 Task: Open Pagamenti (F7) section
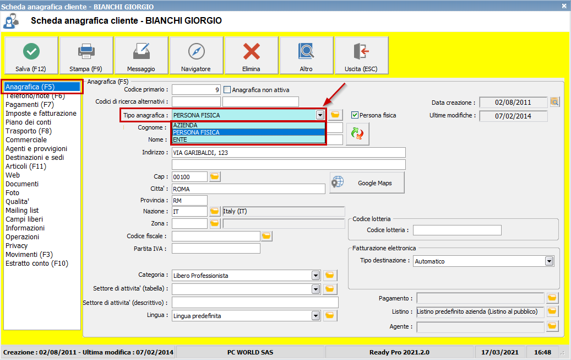pos(30,105)
